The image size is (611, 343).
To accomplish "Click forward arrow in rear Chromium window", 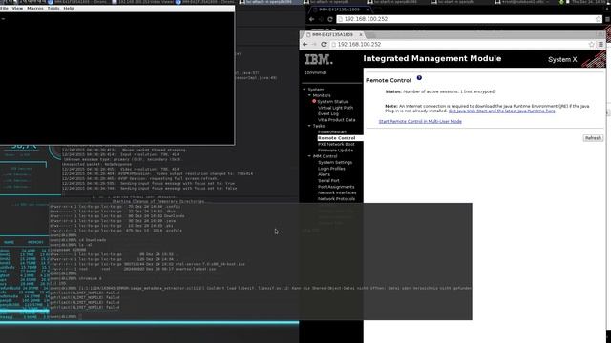I will click(321, 19).
